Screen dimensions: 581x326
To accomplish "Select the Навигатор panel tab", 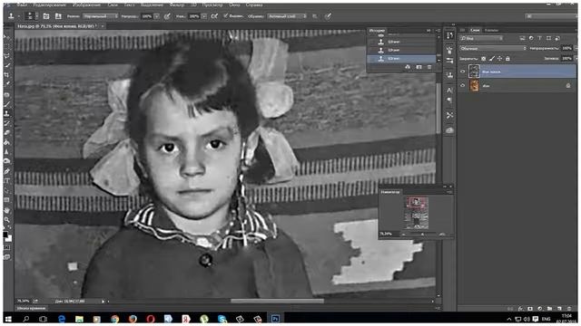I will click(x=390, y=192).
